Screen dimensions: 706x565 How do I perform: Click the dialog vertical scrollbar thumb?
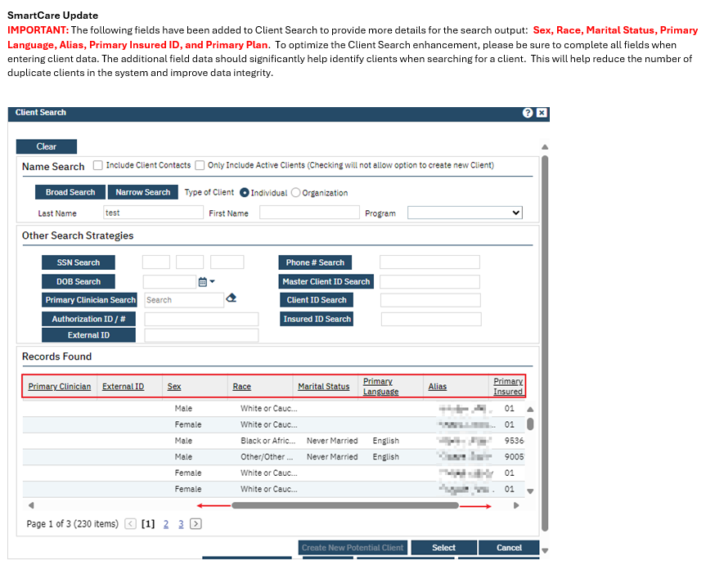point(545,343)
